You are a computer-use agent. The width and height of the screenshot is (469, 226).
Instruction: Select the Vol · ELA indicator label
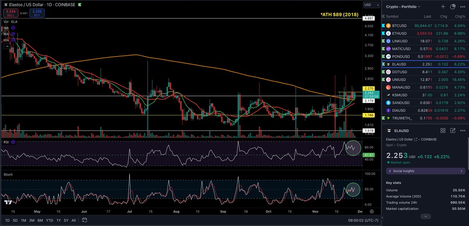10,22
